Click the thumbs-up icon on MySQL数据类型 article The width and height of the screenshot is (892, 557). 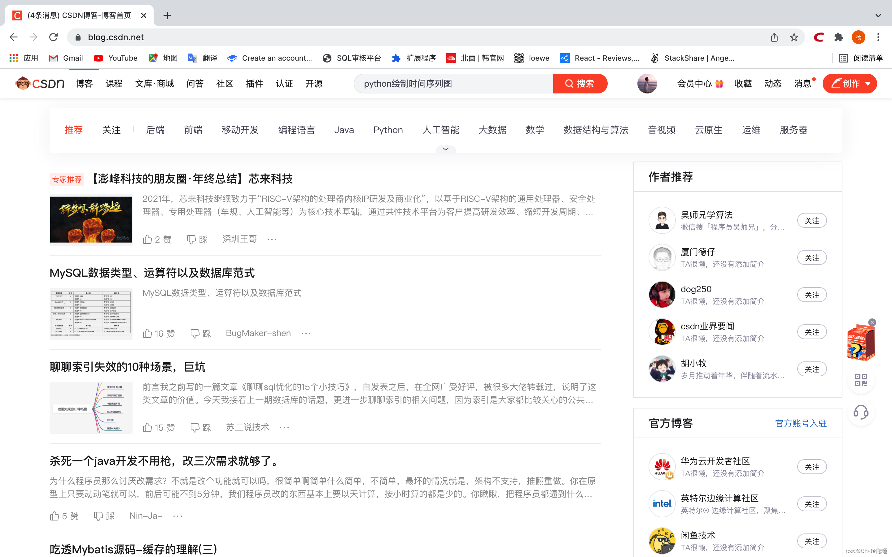click(147, 333)
